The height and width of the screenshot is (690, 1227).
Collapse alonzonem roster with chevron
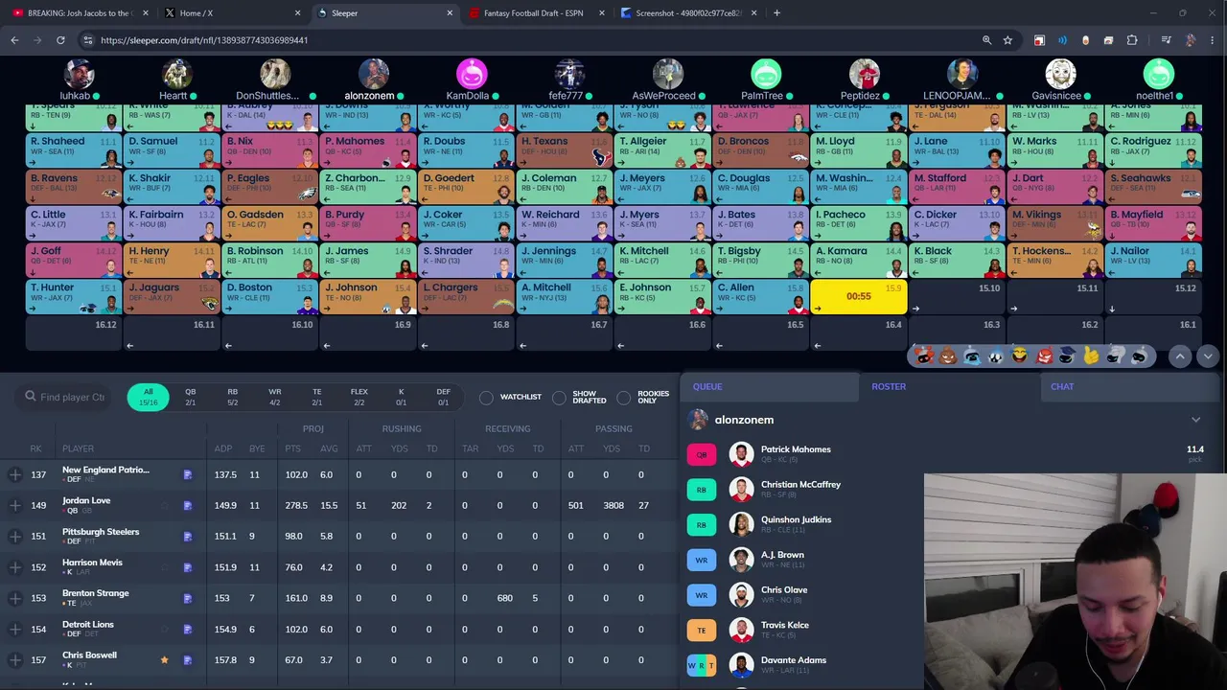pos(1195,420)
